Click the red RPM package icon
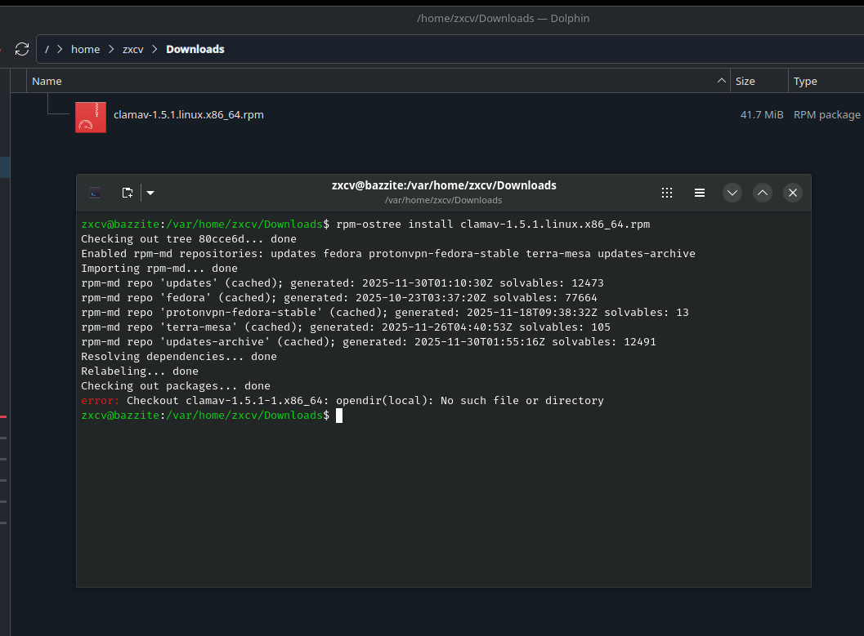This screenshot has height=636, width=864. pyautogui.click(x=90, y=117)
